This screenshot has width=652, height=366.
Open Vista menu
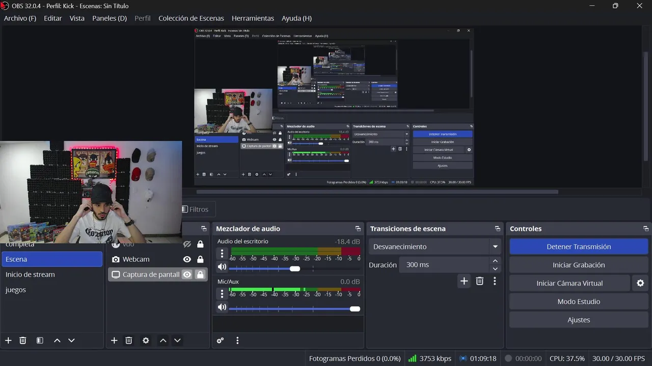point(77,18)
